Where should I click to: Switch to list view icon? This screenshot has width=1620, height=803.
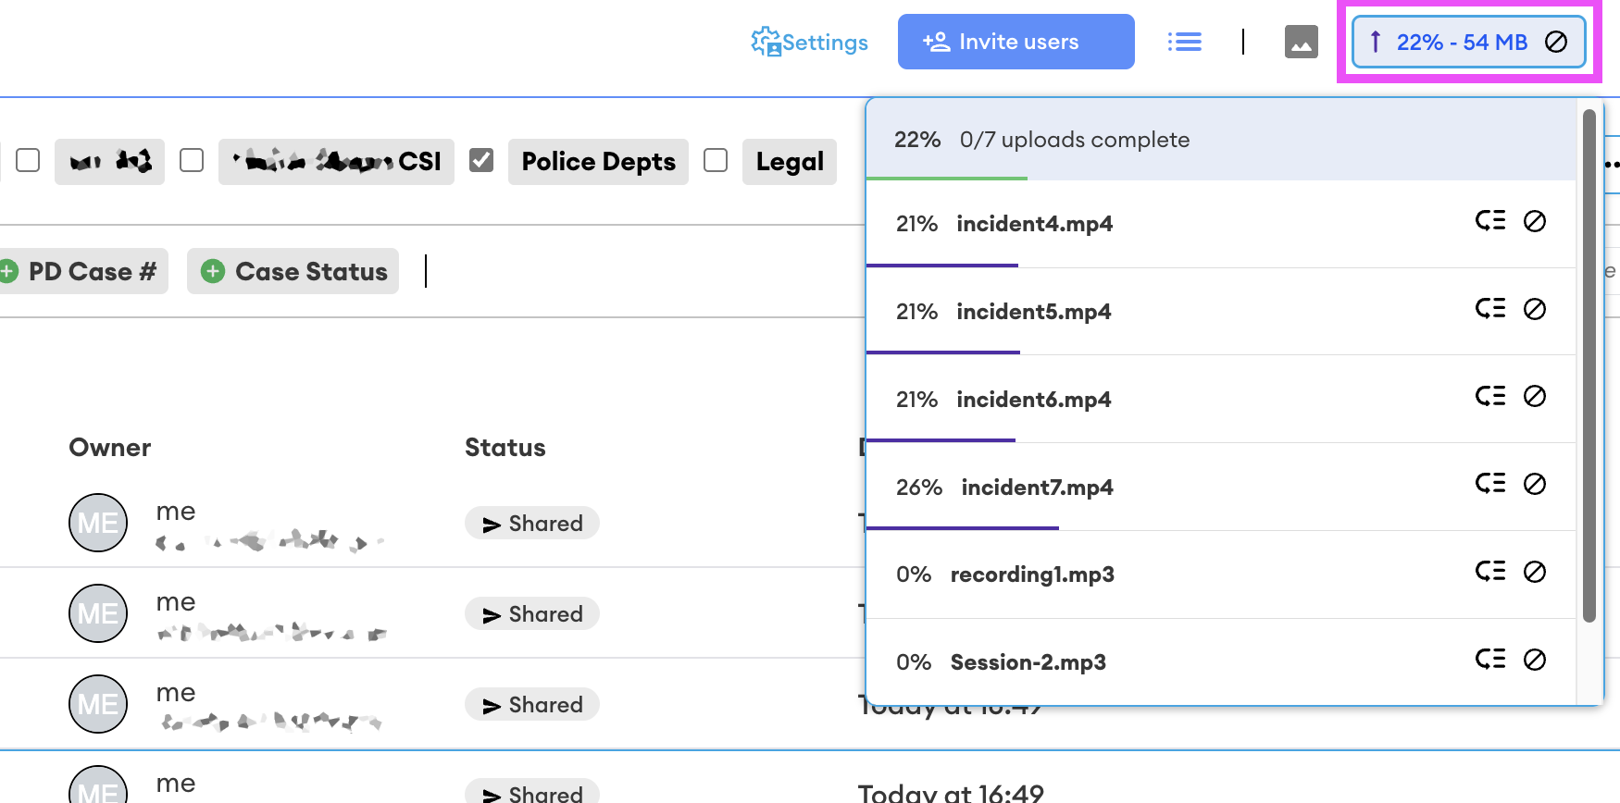click(x=1184, y=42)
